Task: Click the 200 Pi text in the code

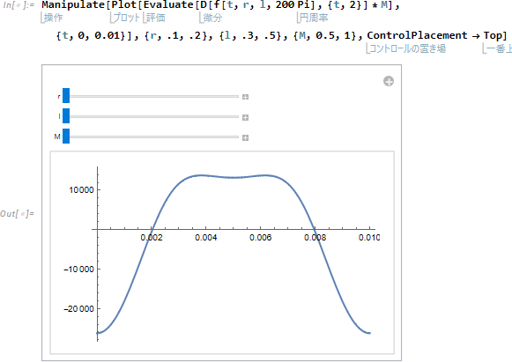Action: click(294, 5)
